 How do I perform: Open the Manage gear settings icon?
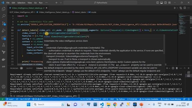click(4, 94)
